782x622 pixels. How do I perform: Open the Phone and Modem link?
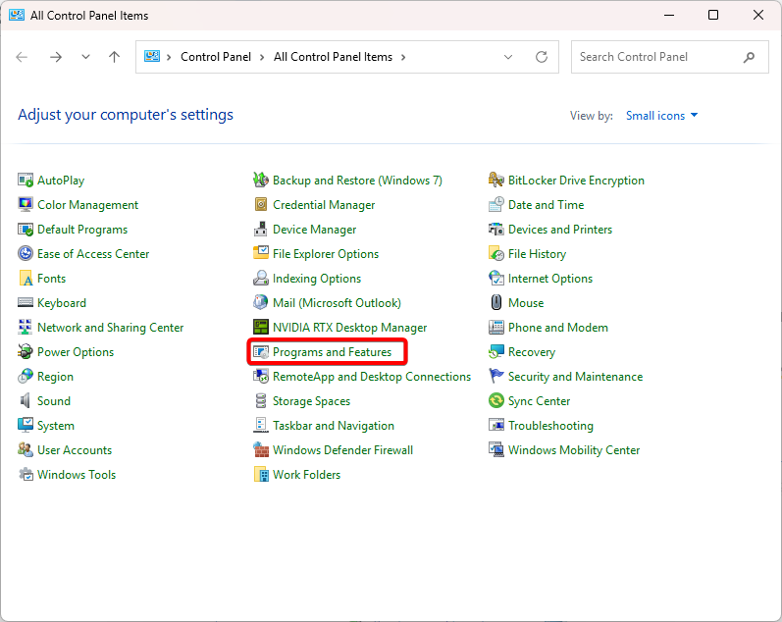click(x=558, y=328)
